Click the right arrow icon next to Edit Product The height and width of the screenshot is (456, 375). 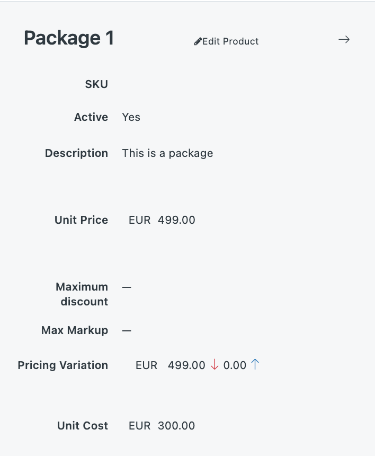[x=344, y=40]
